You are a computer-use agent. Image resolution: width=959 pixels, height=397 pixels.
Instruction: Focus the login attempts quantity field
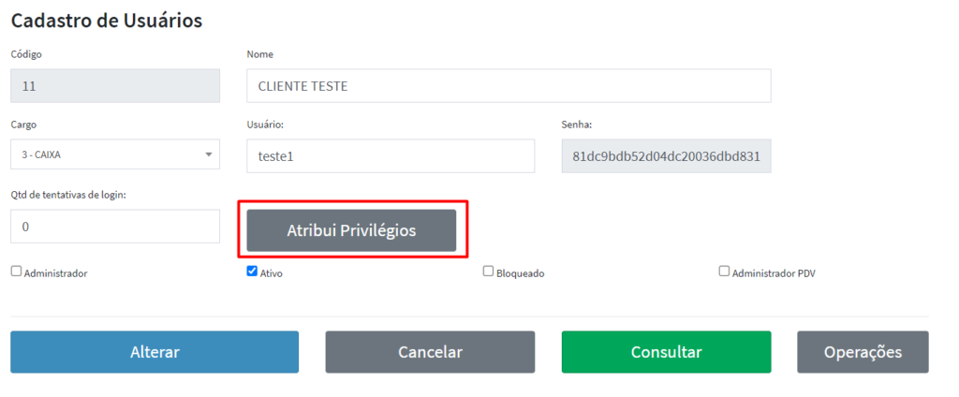click(114, 227)
